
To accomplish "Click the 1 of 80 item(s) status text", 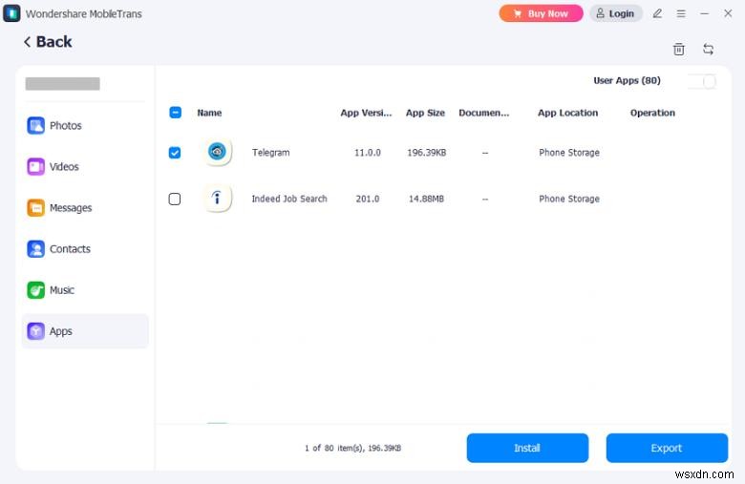I will click(x=353, y=448).
